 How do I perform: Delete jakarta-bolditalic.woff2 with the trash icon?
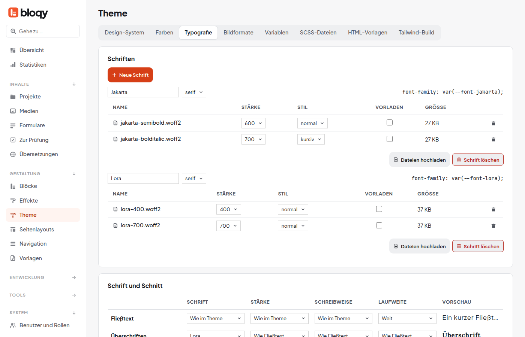[x=493, y=139]
